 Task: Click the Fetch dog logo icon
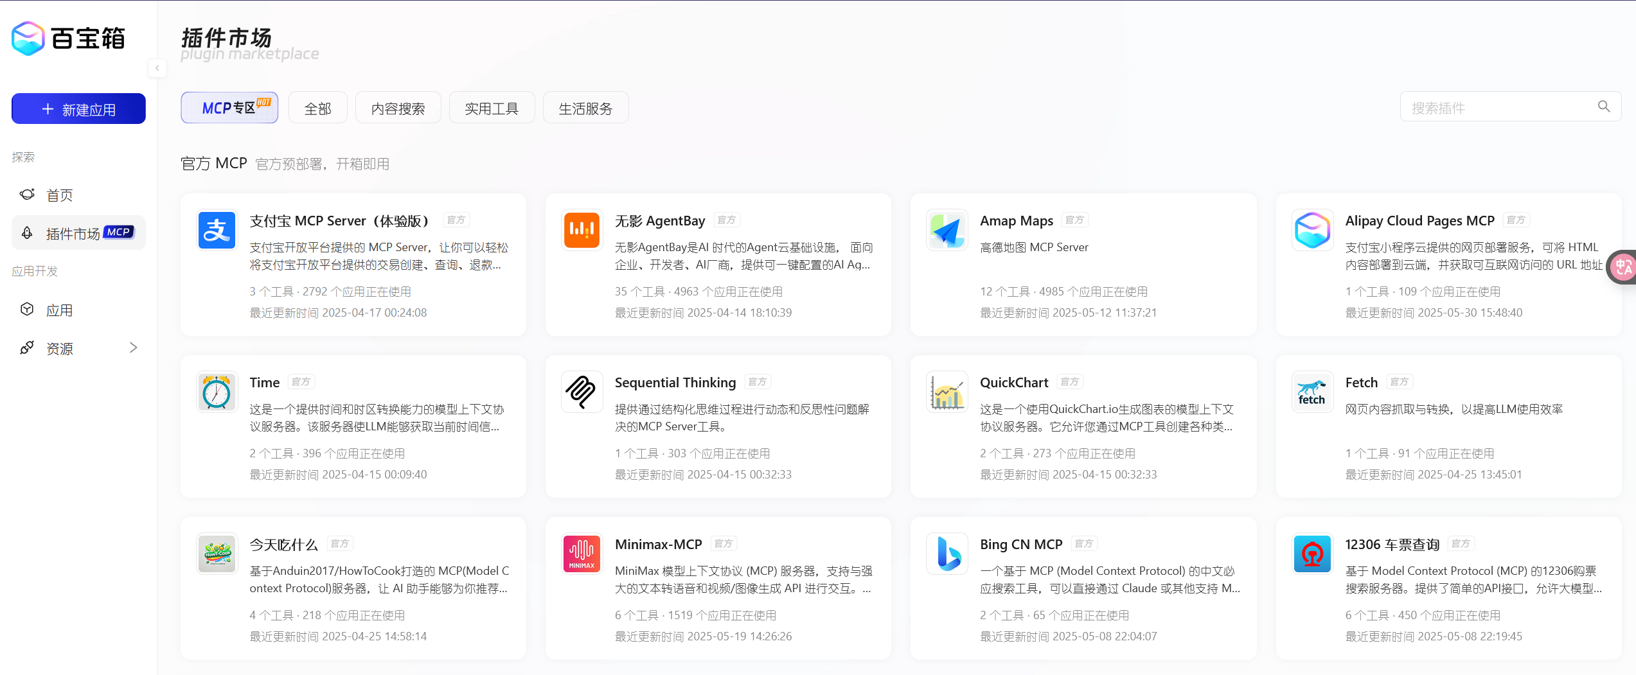click(x=1312, y=392)
